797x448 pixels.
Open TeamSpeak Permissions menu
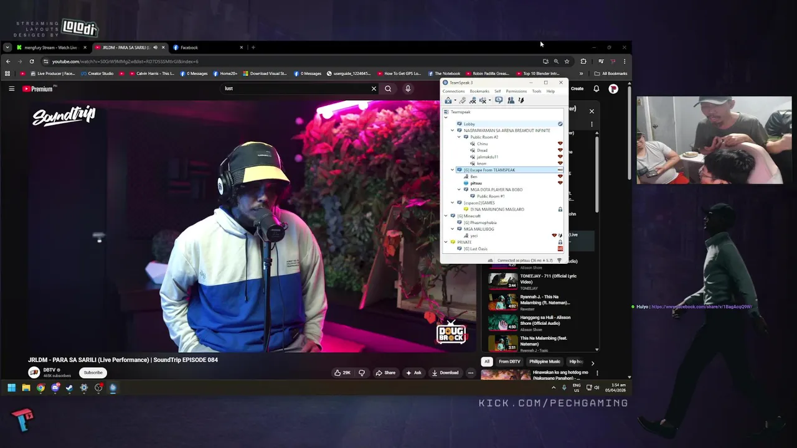(516, 91)
